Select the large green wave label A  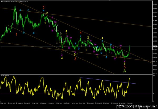click(x=125, y=71)
